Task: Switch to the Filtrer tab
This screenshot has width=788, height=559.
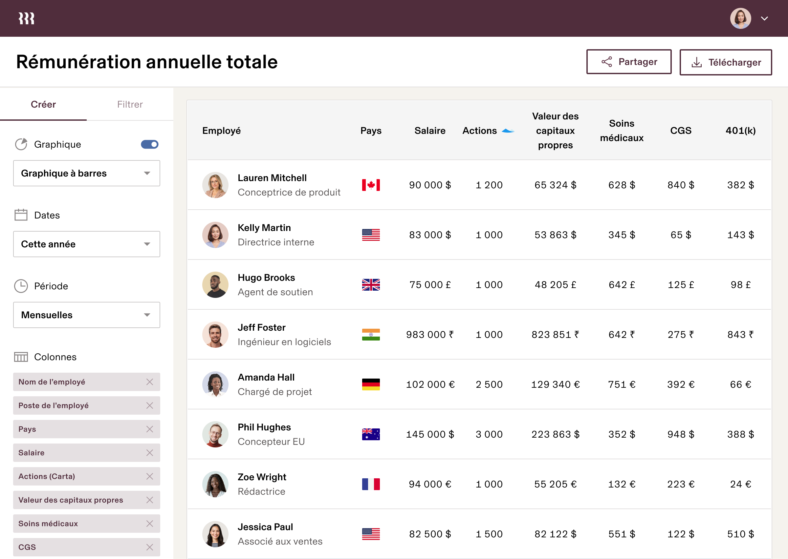Action: 130,104
